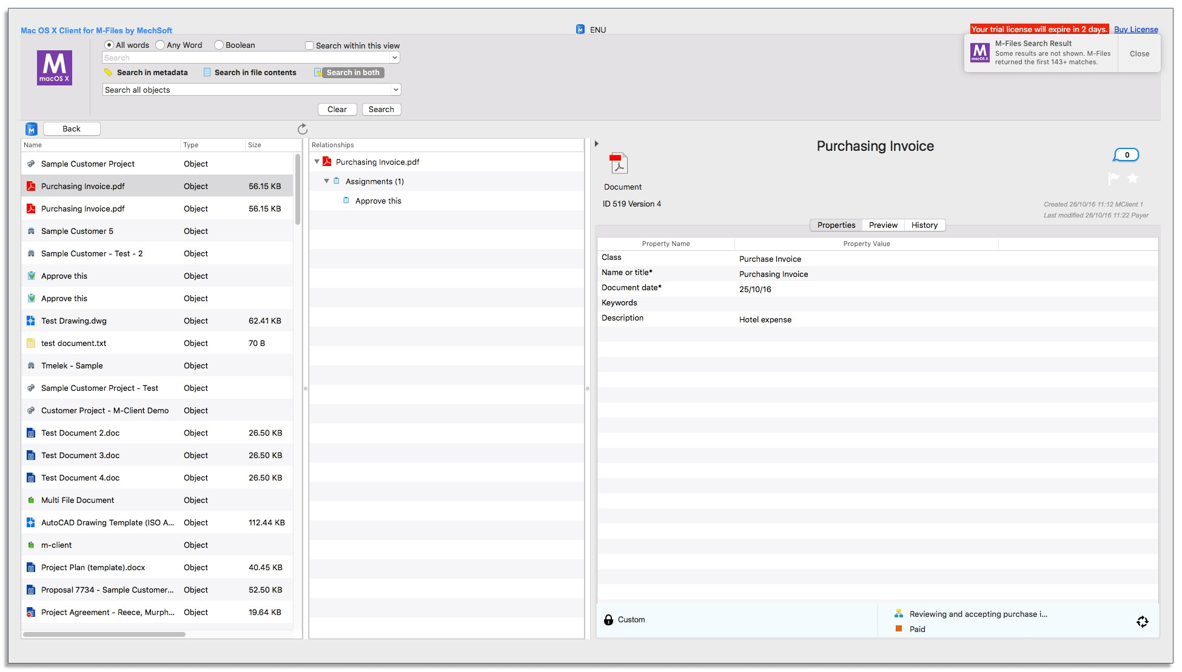Click the favorite star icon
Screen dimensions: 1182x672
(1133, 178)
